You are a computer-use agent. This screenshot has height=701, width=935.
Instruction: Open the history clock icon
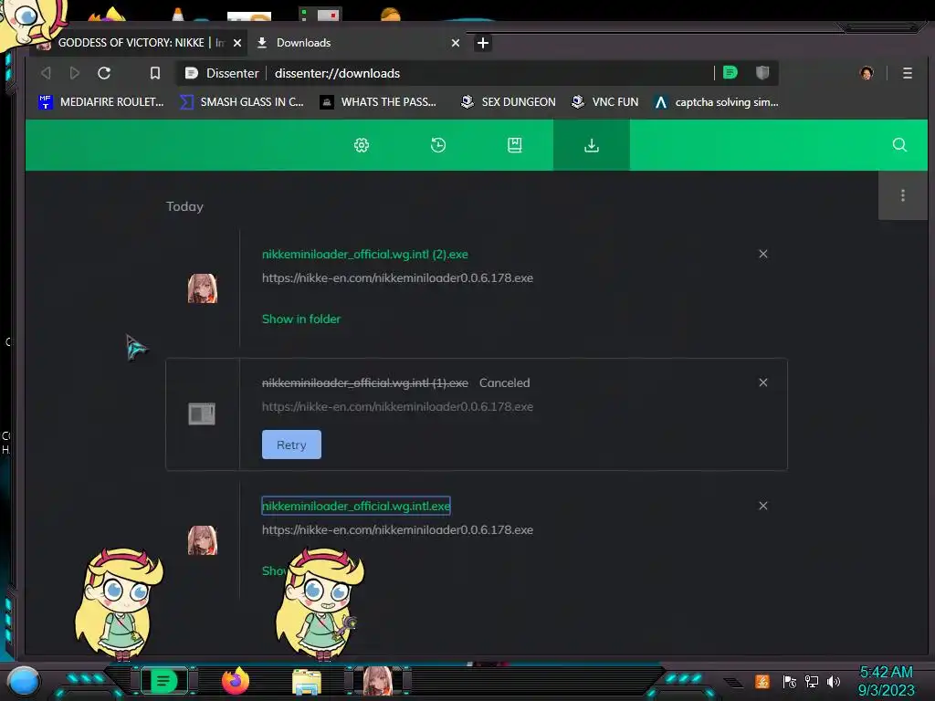coord(438,145)
